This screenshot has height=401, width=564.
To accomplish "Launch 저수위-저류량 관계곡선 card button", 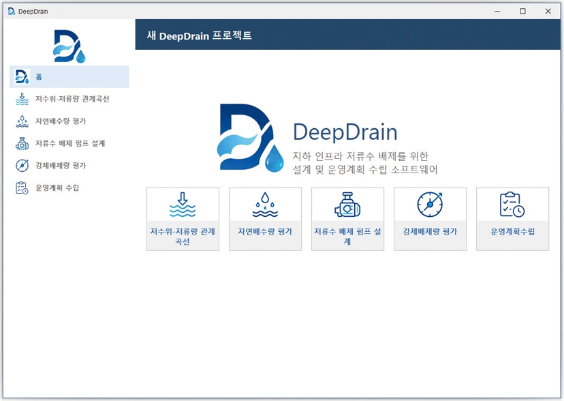I will tap(183, 219).
